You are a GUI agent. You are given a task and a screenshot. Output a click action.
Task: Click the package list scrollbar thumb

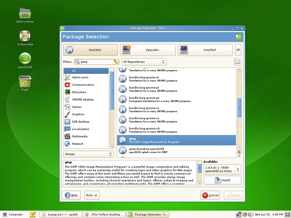coord(239,108)
